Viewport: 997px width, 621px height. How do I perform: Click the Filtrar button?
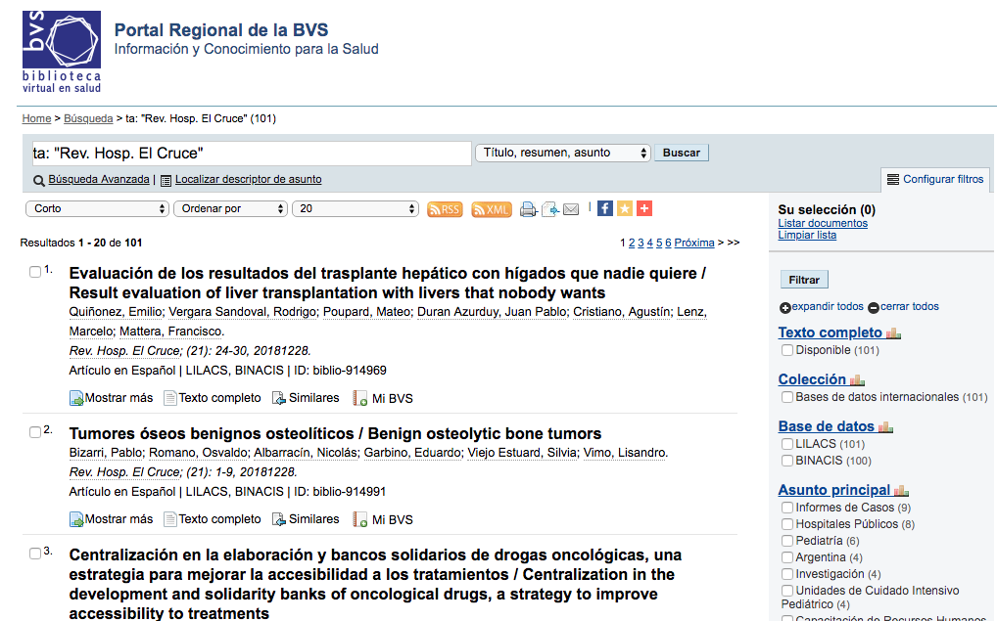coord(803,280)
